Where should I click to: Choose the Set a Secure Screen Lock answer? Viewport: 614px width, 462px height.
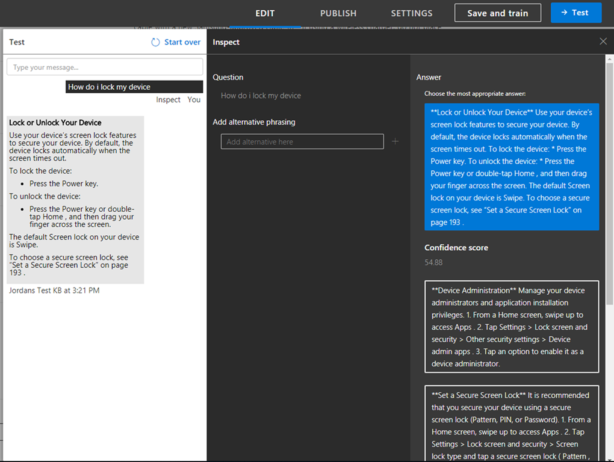coord(512,423)
